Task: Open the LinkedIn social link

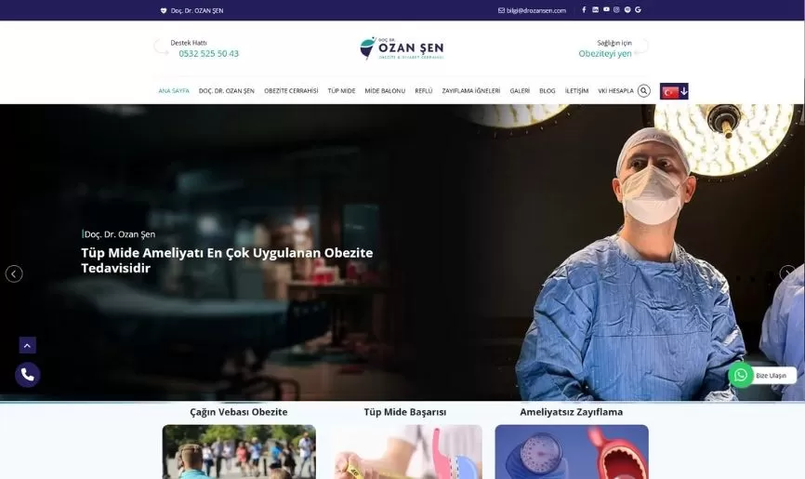Action: click(595, 9)
